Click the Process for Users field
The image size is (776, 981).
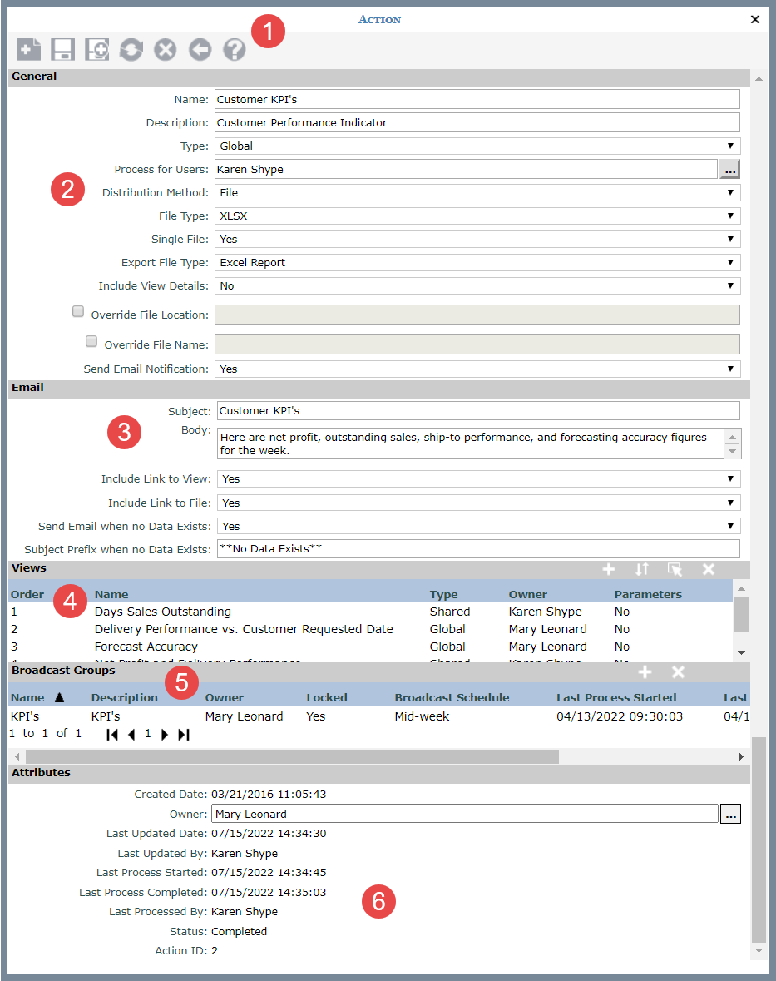click(x=466, y=169)
